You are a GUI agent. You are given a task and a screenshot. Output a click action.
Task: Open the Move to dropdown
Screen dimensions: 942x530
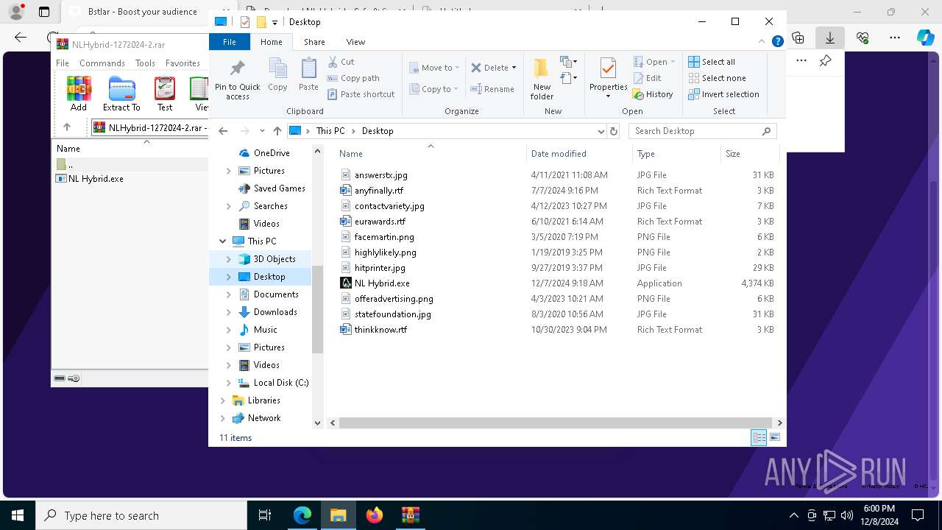pyautogui.click(x=434, y=68)
